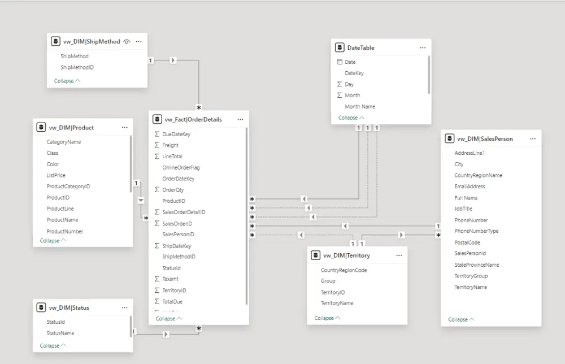565x364 pixels.
Task: Select the LineTotal field in OrderDetails
Action: pos(172,157)
